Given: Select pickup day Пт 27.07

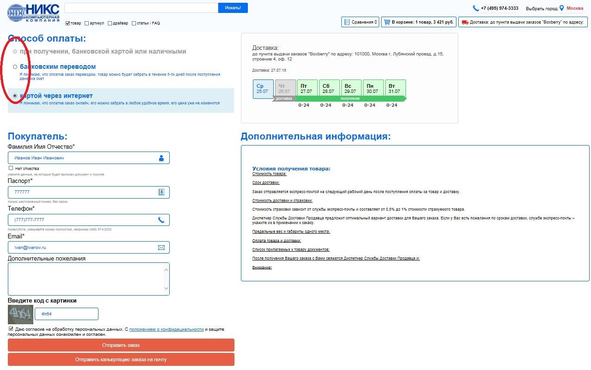Looking at the screenshot, I should (307, 88).
